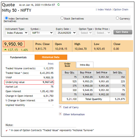Click the green refresh icon near the timestamp
This screenshot has height=138, width=136.
click(58, 5)
